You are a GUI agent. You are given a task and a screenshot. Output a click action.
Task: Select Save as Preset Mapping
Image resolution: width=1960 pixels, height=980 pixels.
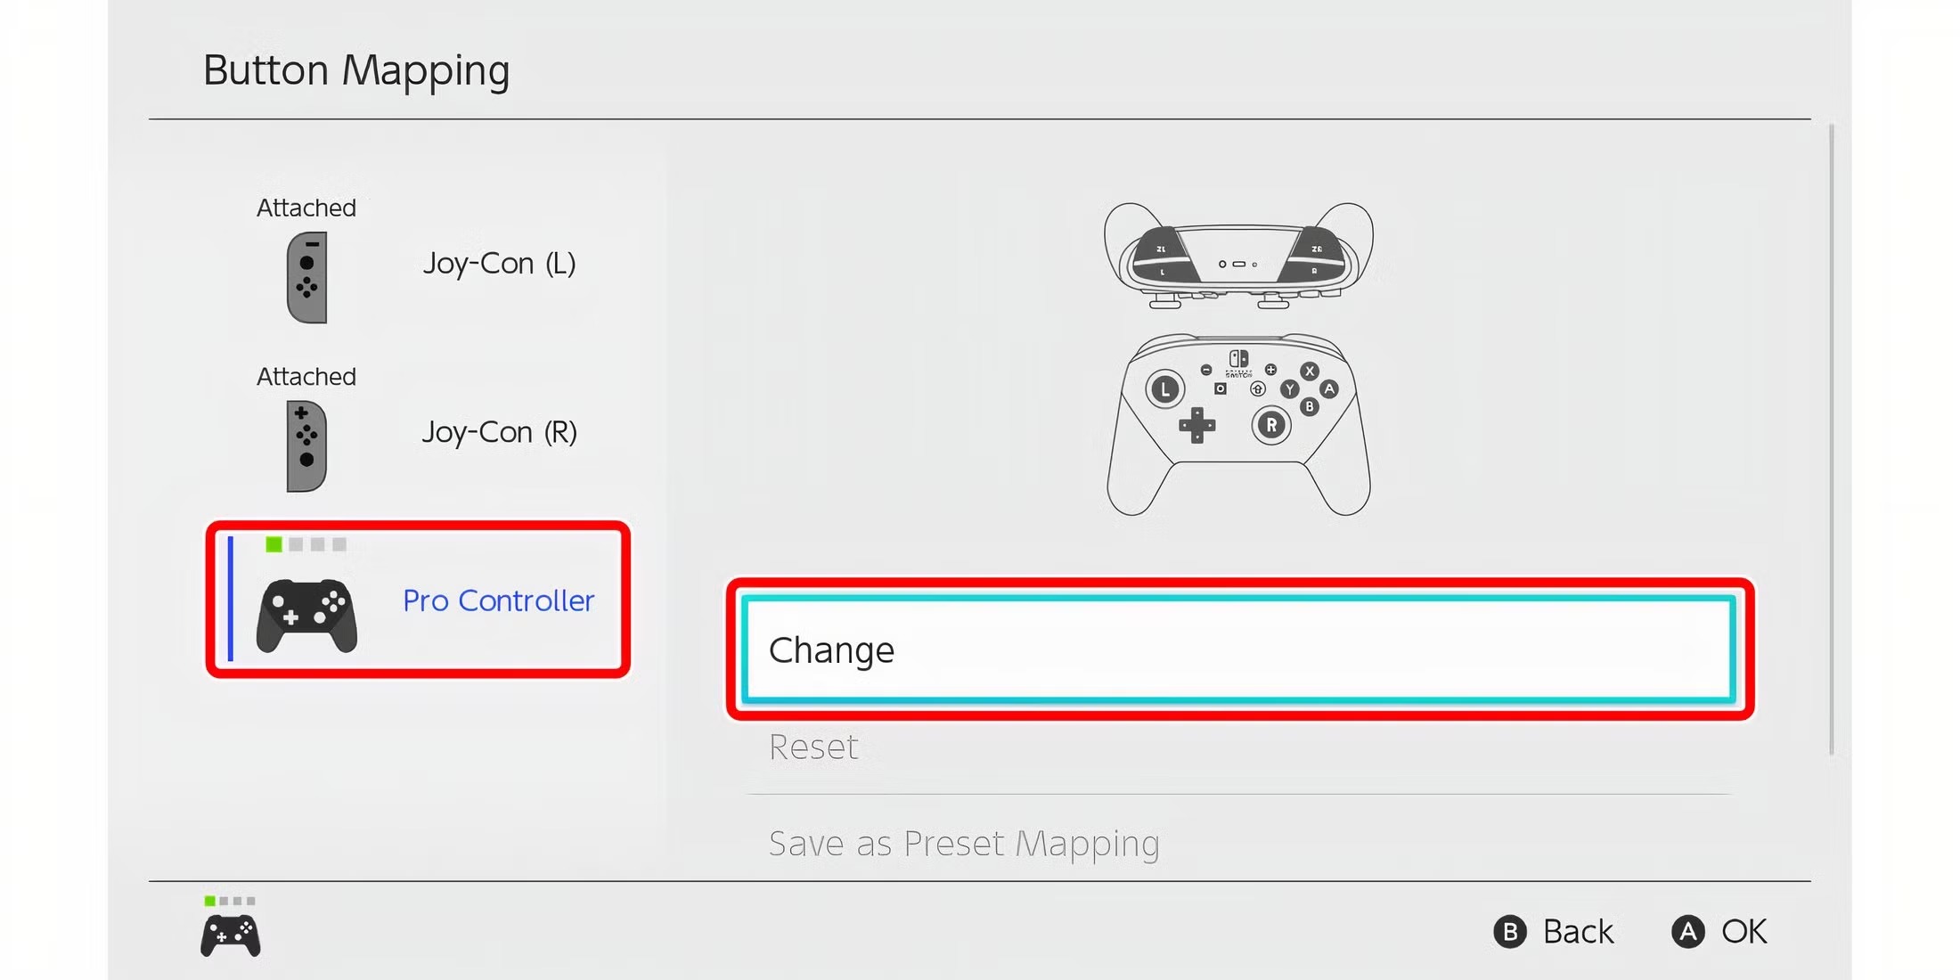click(x=964, y=843)
